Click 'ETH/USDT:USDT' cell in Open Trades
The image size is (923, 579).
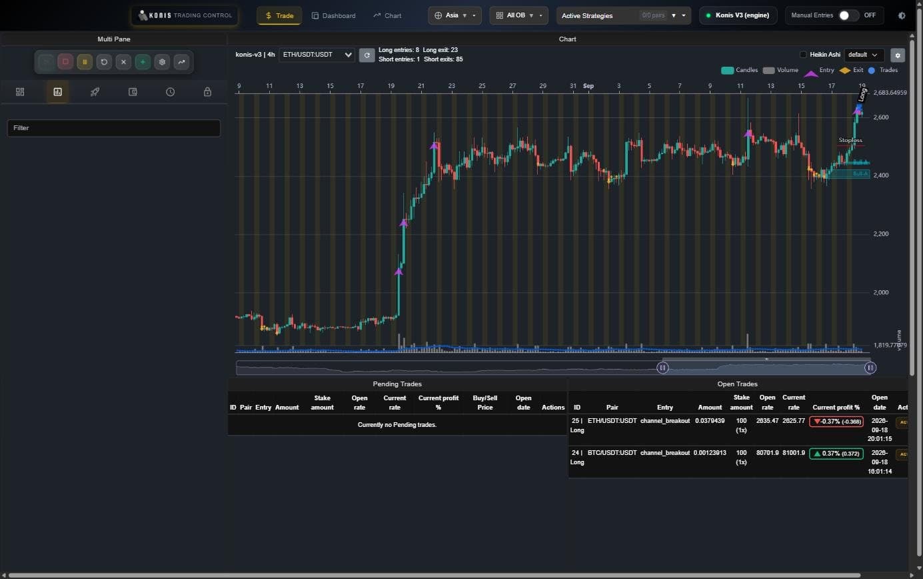tap(612, 421)
